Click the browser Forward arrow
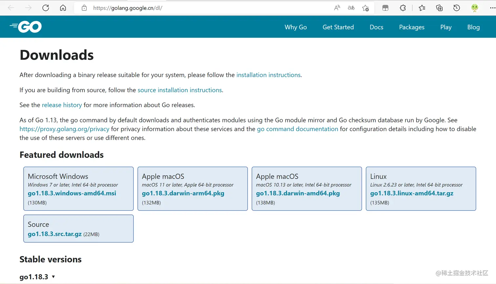This screenshot has height=284, width=496. tap(28, 8)
